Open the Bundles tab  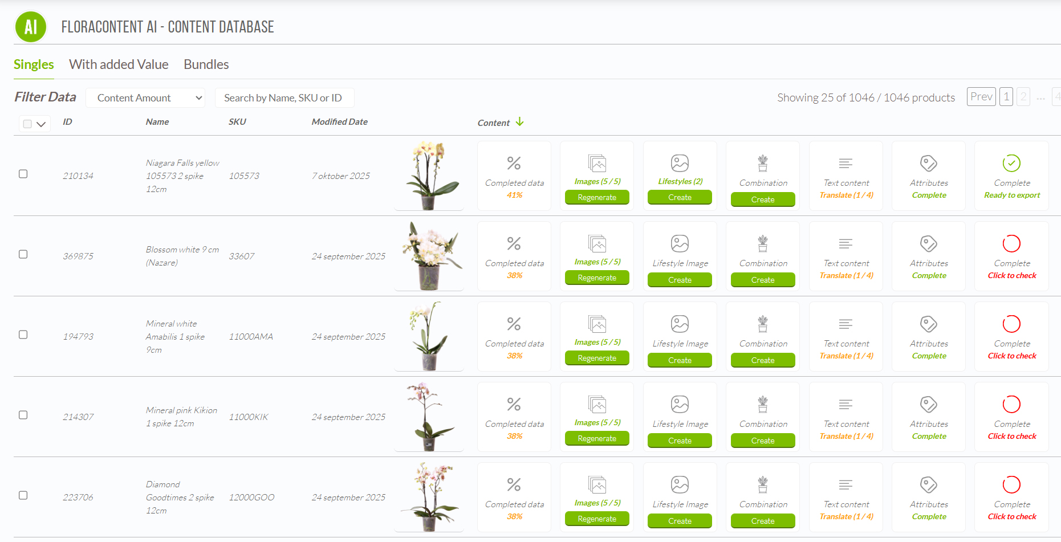click(x=206, y=64)
